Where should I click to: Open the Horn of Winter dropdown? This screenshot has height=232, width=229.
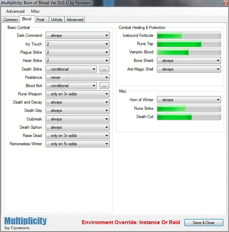click(x=189, y=100)
